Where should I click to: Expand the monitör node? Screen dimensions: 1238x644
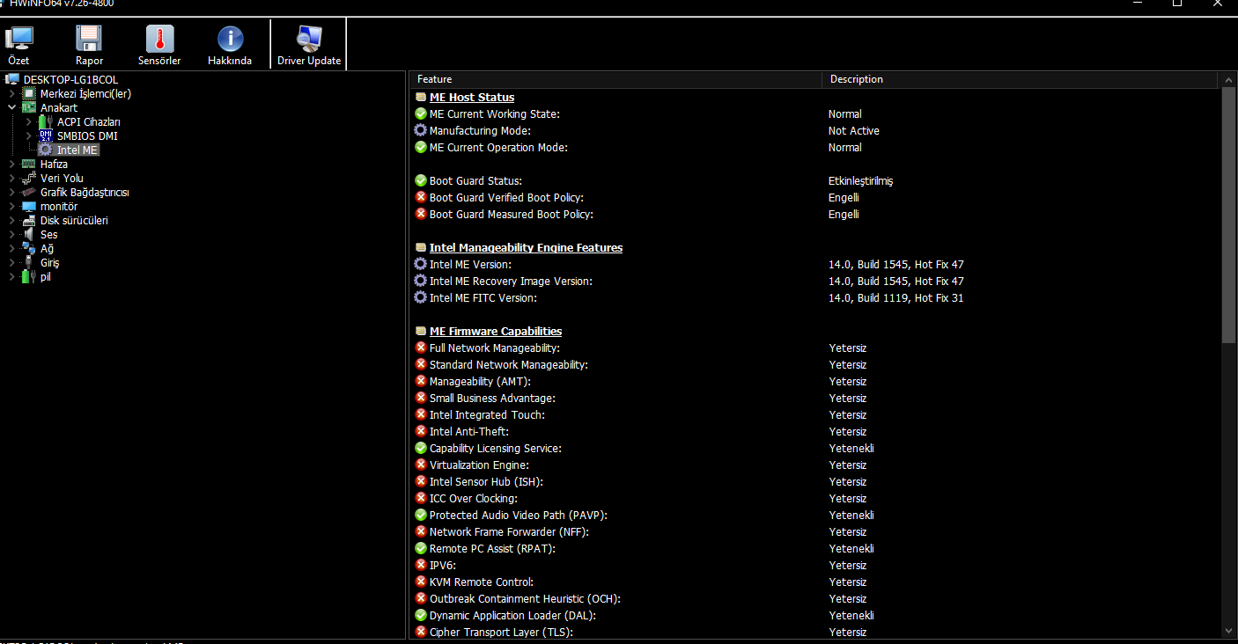[x=11, y=207]
